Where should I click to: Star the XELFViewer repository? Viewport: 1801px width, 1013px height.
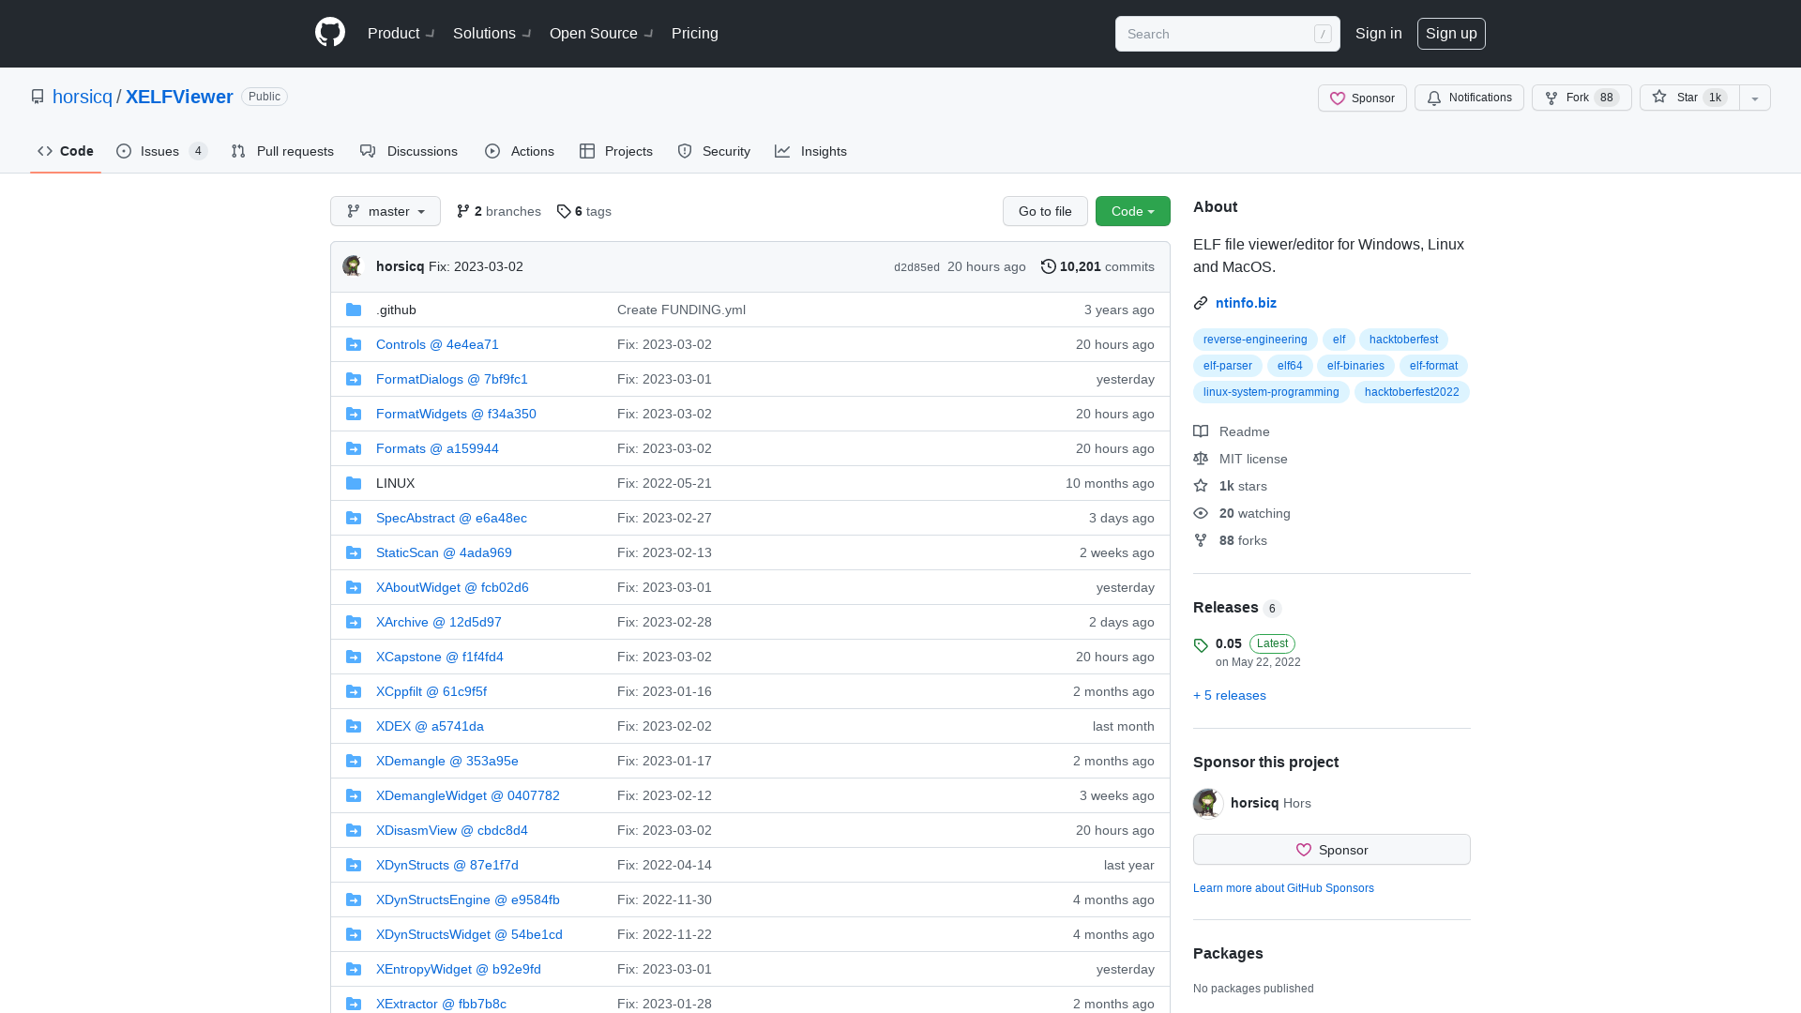point(1689,98)
